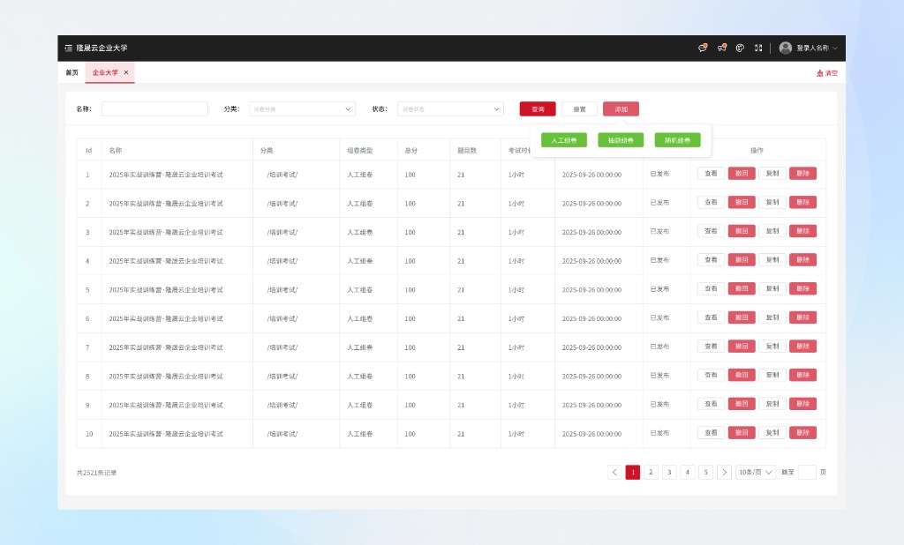The image size is (904, 545).
Task: Close the 企业大学 tab
Action: coord(126,72)
